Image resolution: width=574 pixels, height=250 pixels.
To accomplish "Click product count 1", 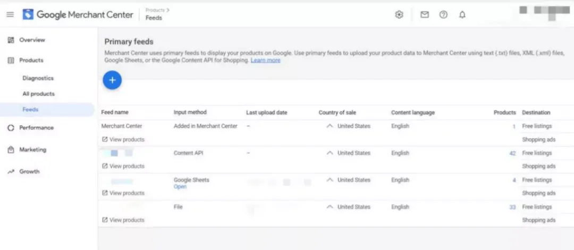I will pyautogui.click(x=514, y=126).
